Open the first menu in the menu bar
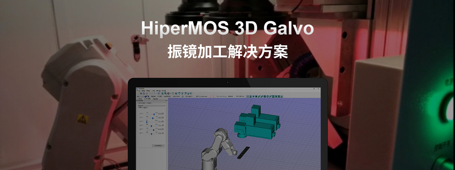 click(138, 91)
